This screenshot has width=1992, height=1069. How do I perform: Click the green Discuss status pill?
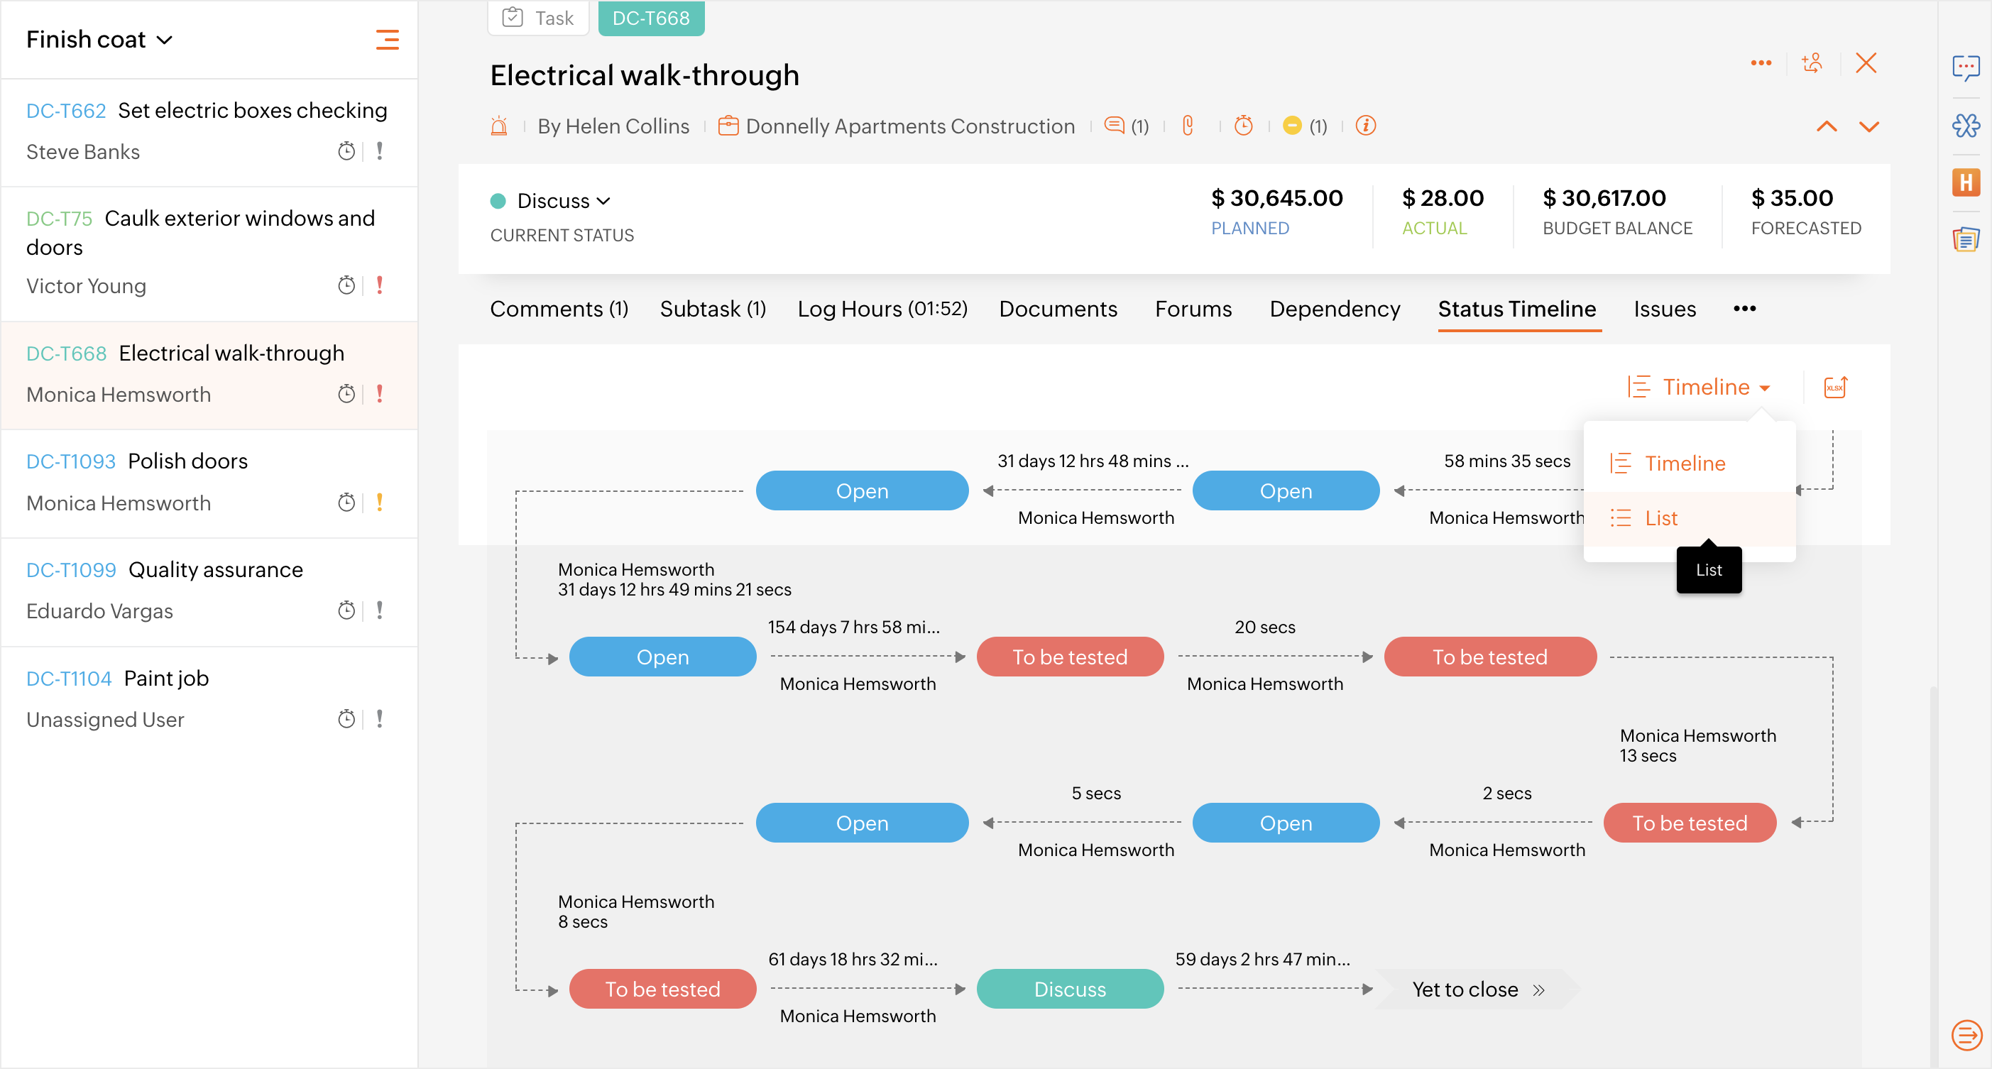click(x=1069, y=989)
